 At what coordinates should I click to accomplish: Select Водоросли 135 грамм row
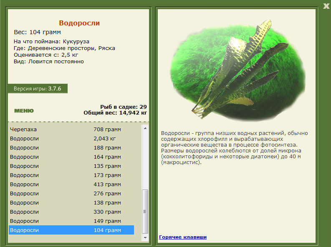tap(71, 166)
